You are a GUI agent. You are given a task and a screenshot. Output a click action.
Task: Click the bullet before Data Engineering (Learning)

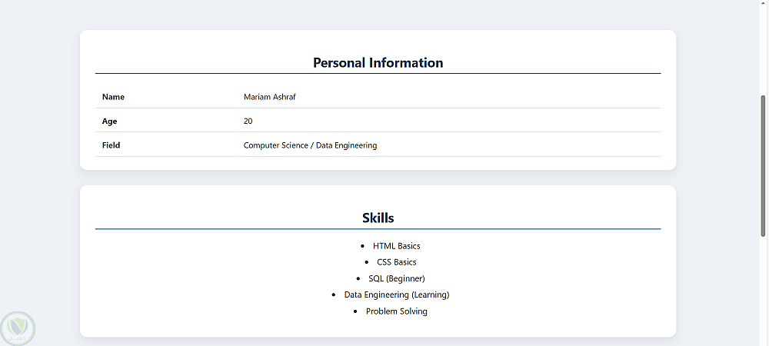coord(334,294)
